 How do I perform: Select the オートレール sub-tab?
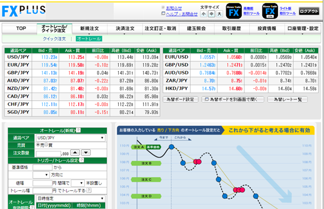click(x=89, y=39)
